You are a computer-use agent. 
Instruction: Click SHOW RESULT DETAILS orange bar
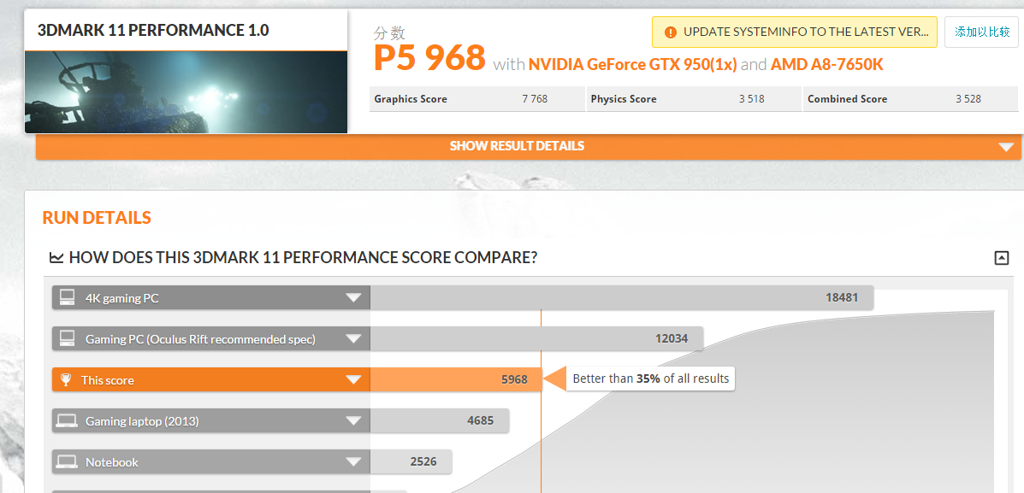coord(529,147)
